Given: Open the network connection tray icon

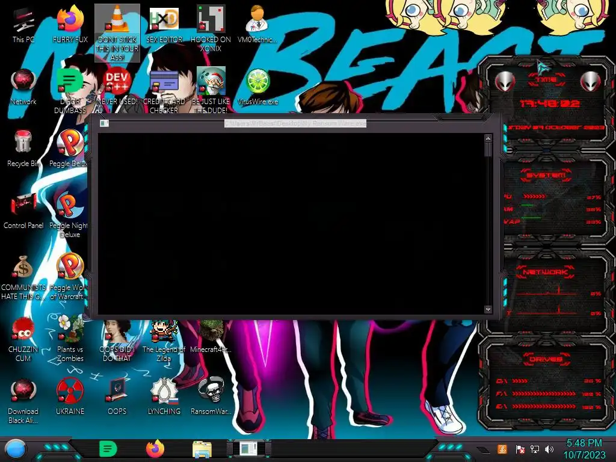Looking at the screenshot, I should coord(535,449).
